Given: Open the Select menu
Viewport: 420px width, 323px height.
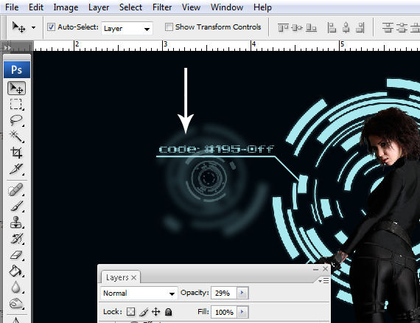Looking at the screenshot, I should pyautogui.click(x=130, y=7).
